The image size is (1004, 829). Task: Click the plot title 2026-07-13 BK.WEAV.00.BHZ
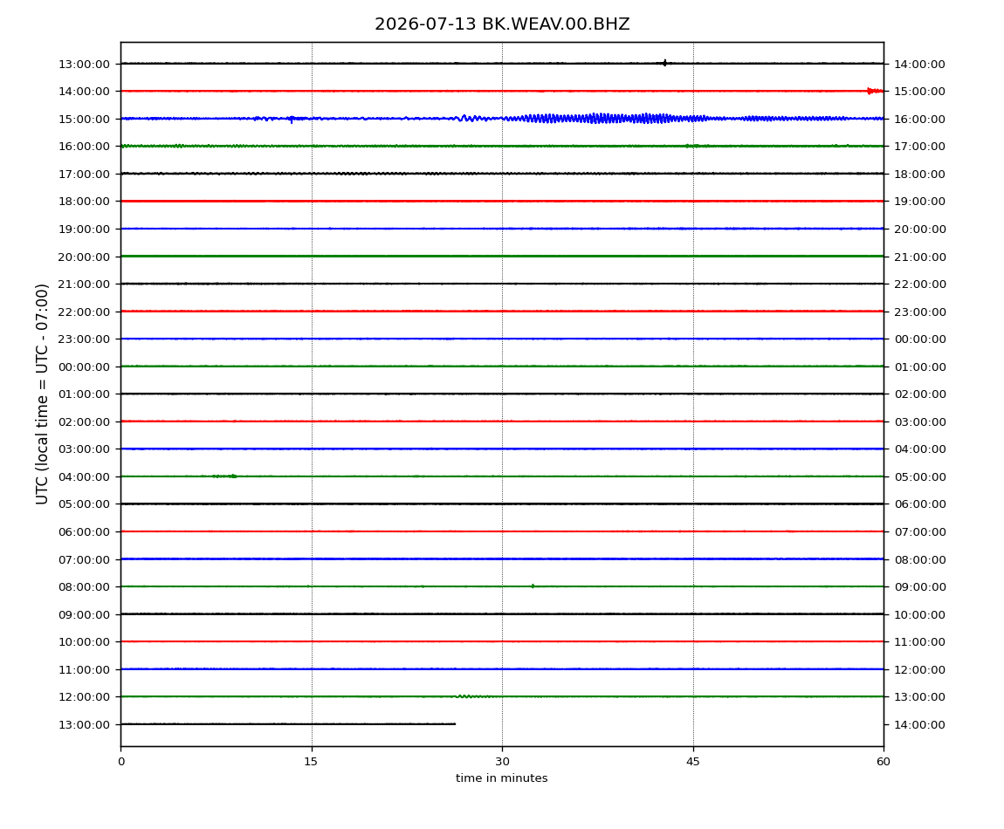tap(502, 24)
